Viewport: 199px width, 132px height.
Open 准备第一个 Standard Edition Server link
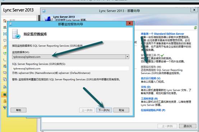[162, 34]
